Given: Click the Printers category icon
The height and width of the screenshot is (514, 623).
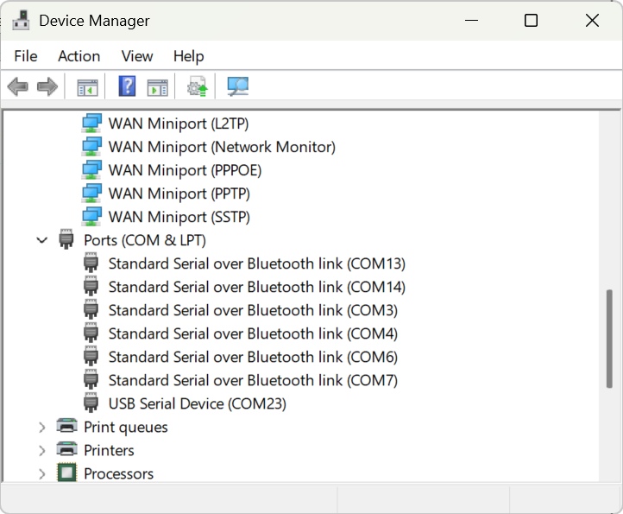Looking at the screenshot, I should coord(66,449).
